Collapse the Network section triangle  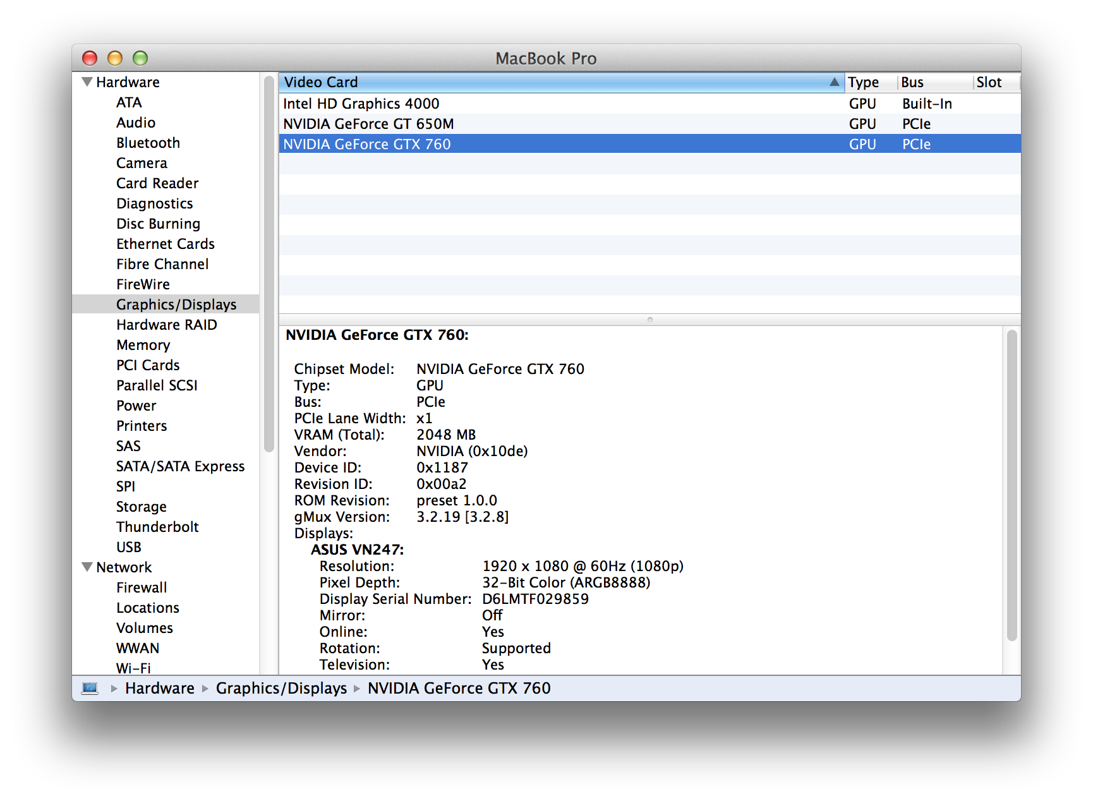(x=87, y=567)
